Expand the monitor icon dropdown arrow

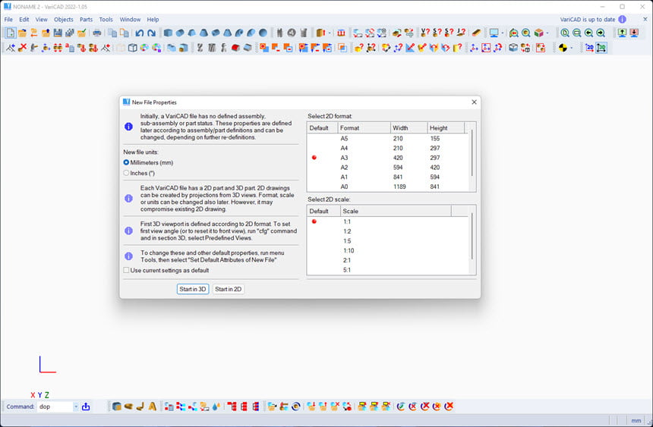tap(502, 33)
